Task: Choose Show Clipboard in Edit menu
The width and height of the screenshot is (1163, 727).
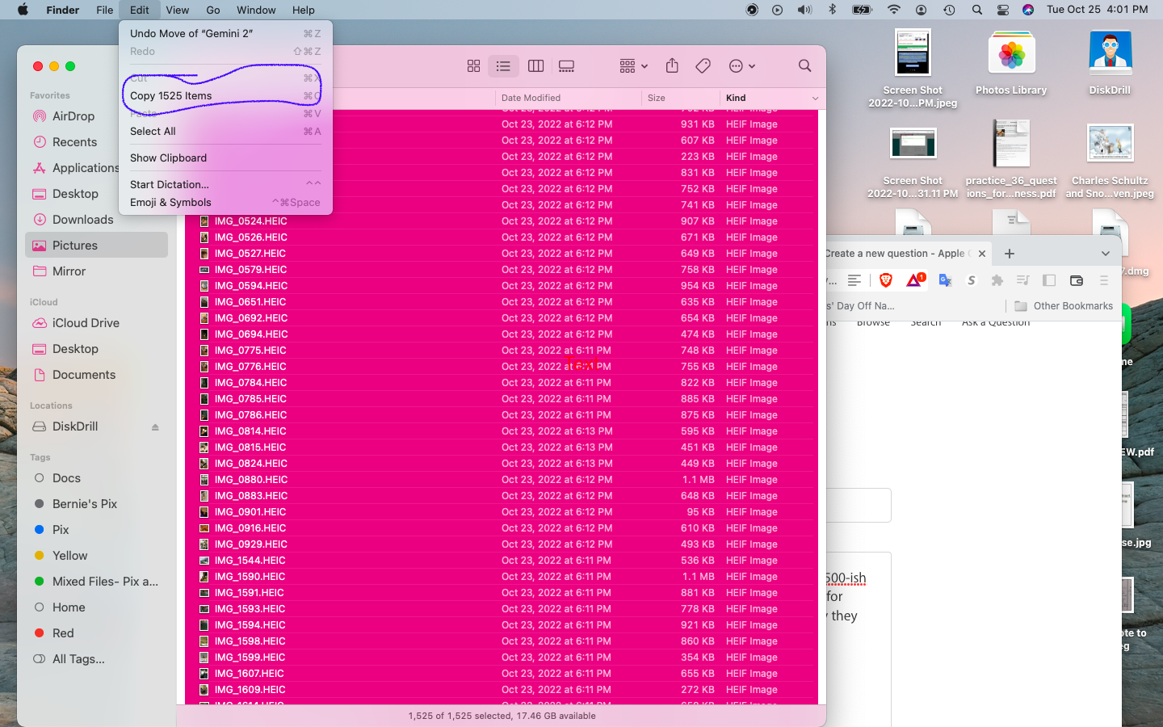Action: 225,158
